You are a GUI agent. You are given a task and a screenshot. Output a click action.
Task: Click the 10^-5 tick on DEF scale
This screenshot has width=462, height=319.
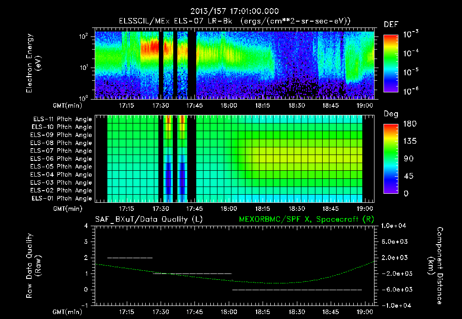click(x=411, y=73)
